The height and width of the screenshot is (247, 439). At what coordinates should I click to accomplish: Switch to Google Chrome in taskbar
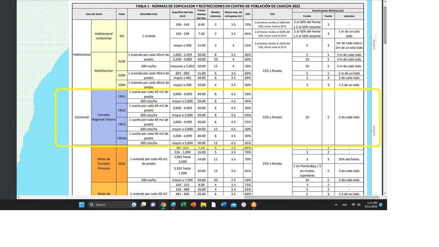163,205
